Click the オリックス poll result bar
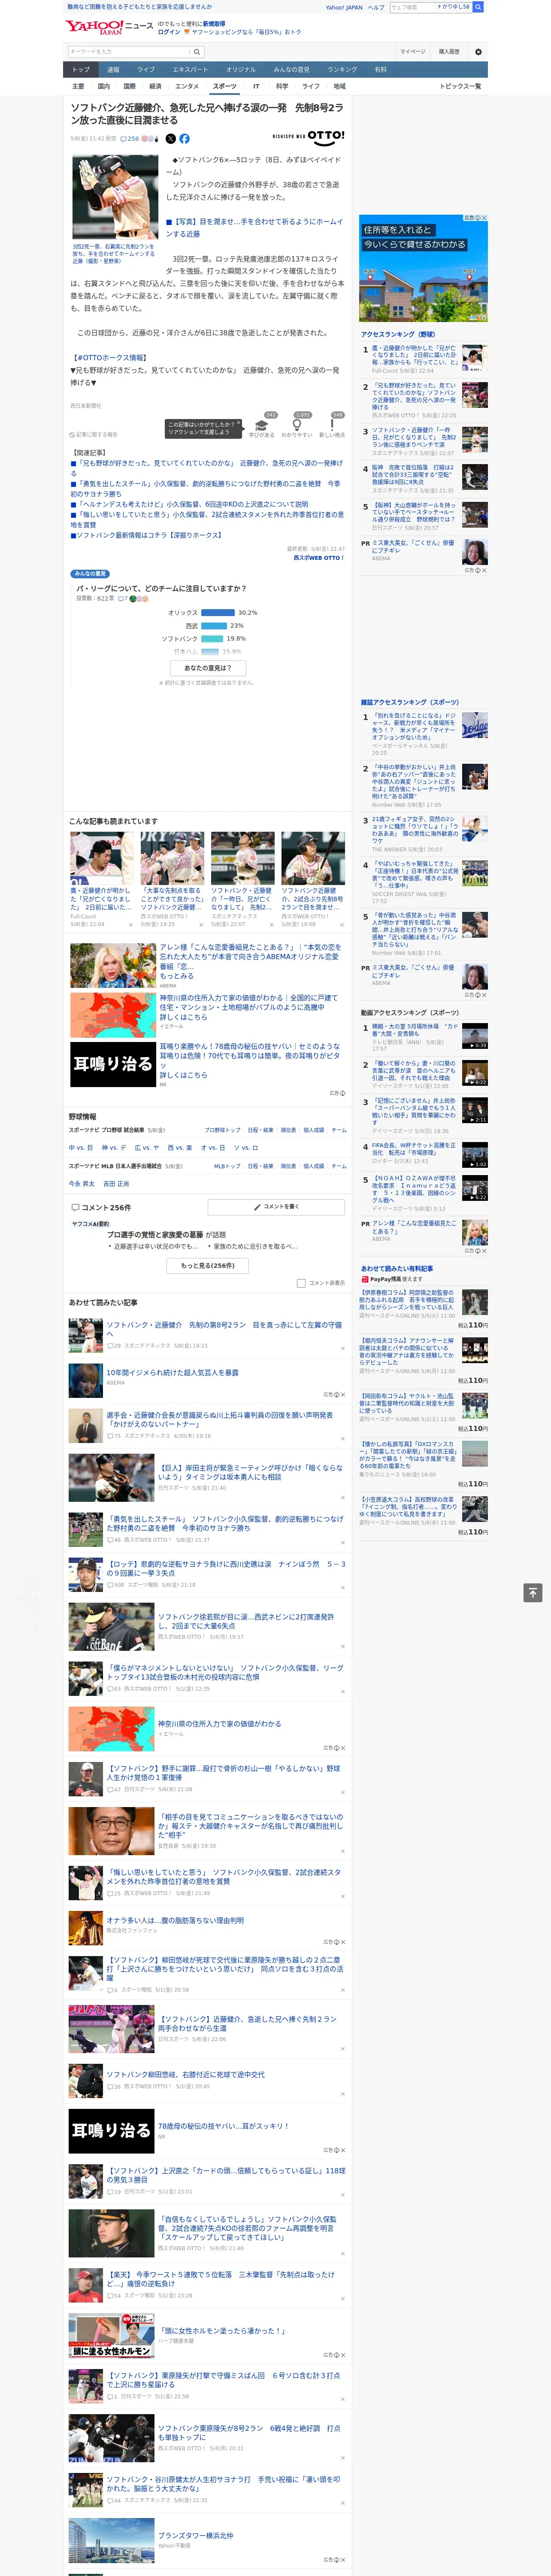The height and width of the screenshot is (2576, 551). (x=218, y=613)
